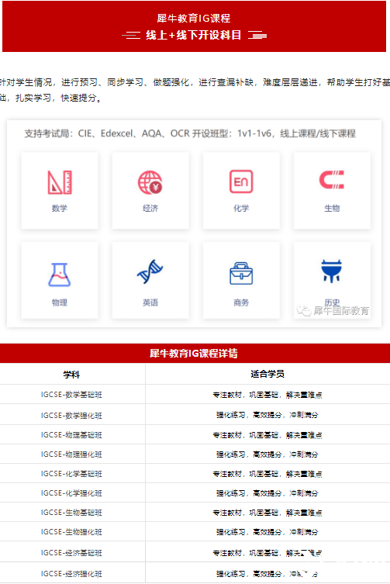The image size is (390, 584).
Task: Click the 线上+线下开设科目 banner title
Action: (x=193, y=36)
